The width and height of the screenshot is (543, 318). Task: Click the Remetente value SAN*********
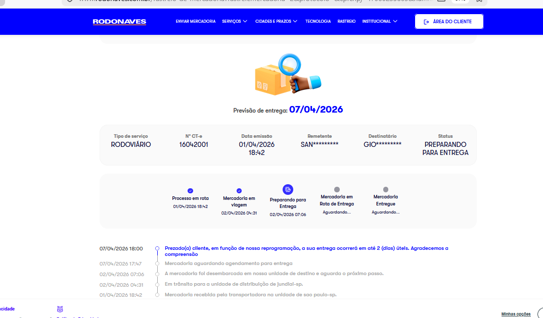click(320, 144)
